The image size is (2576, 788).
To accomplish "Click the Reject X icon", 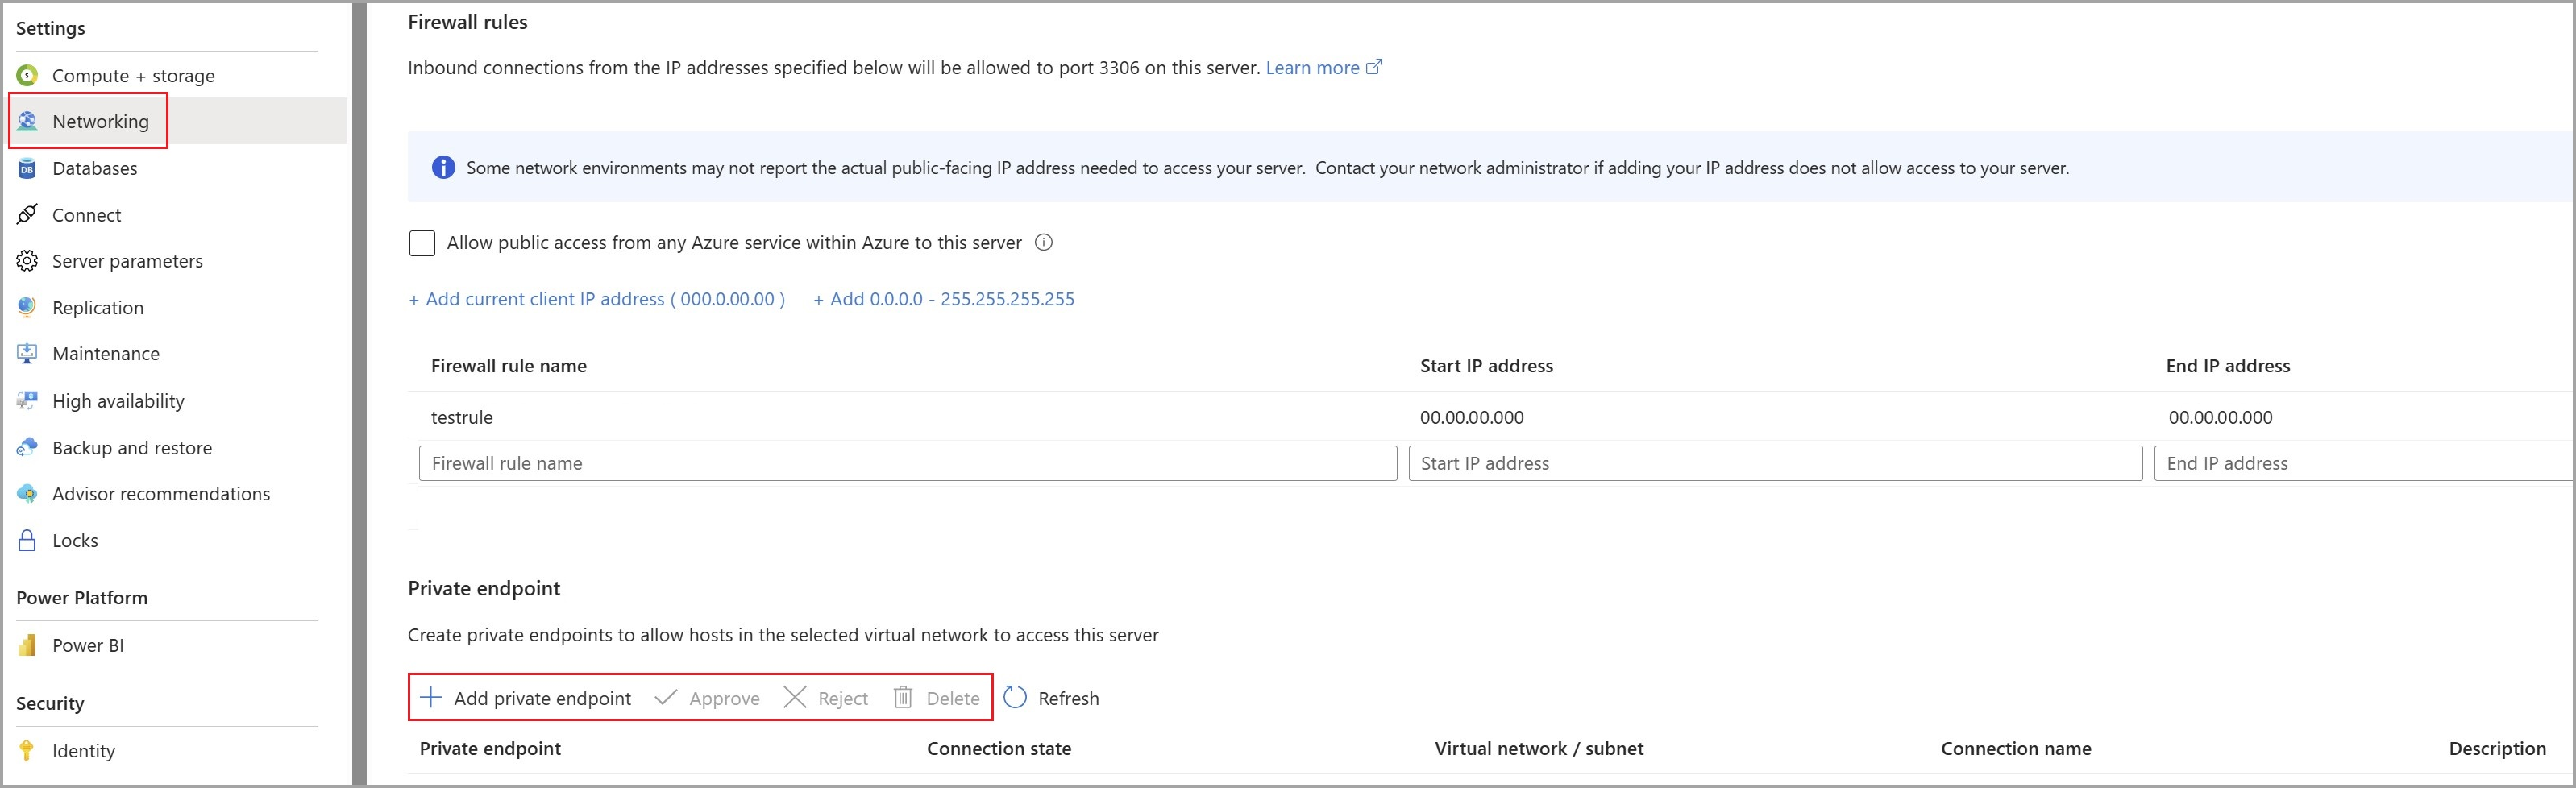I will [x=795, y=697].
